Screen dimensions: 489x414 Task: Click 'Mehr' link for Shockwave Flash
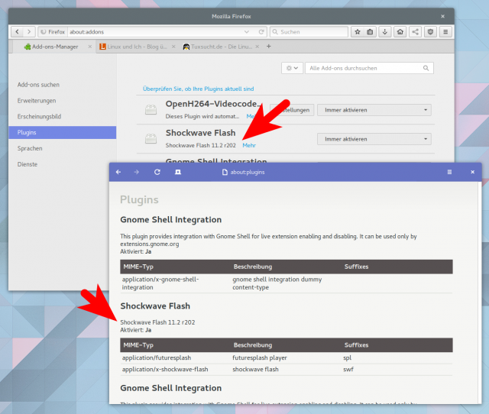pyautogui.click(x=249, y=145)
